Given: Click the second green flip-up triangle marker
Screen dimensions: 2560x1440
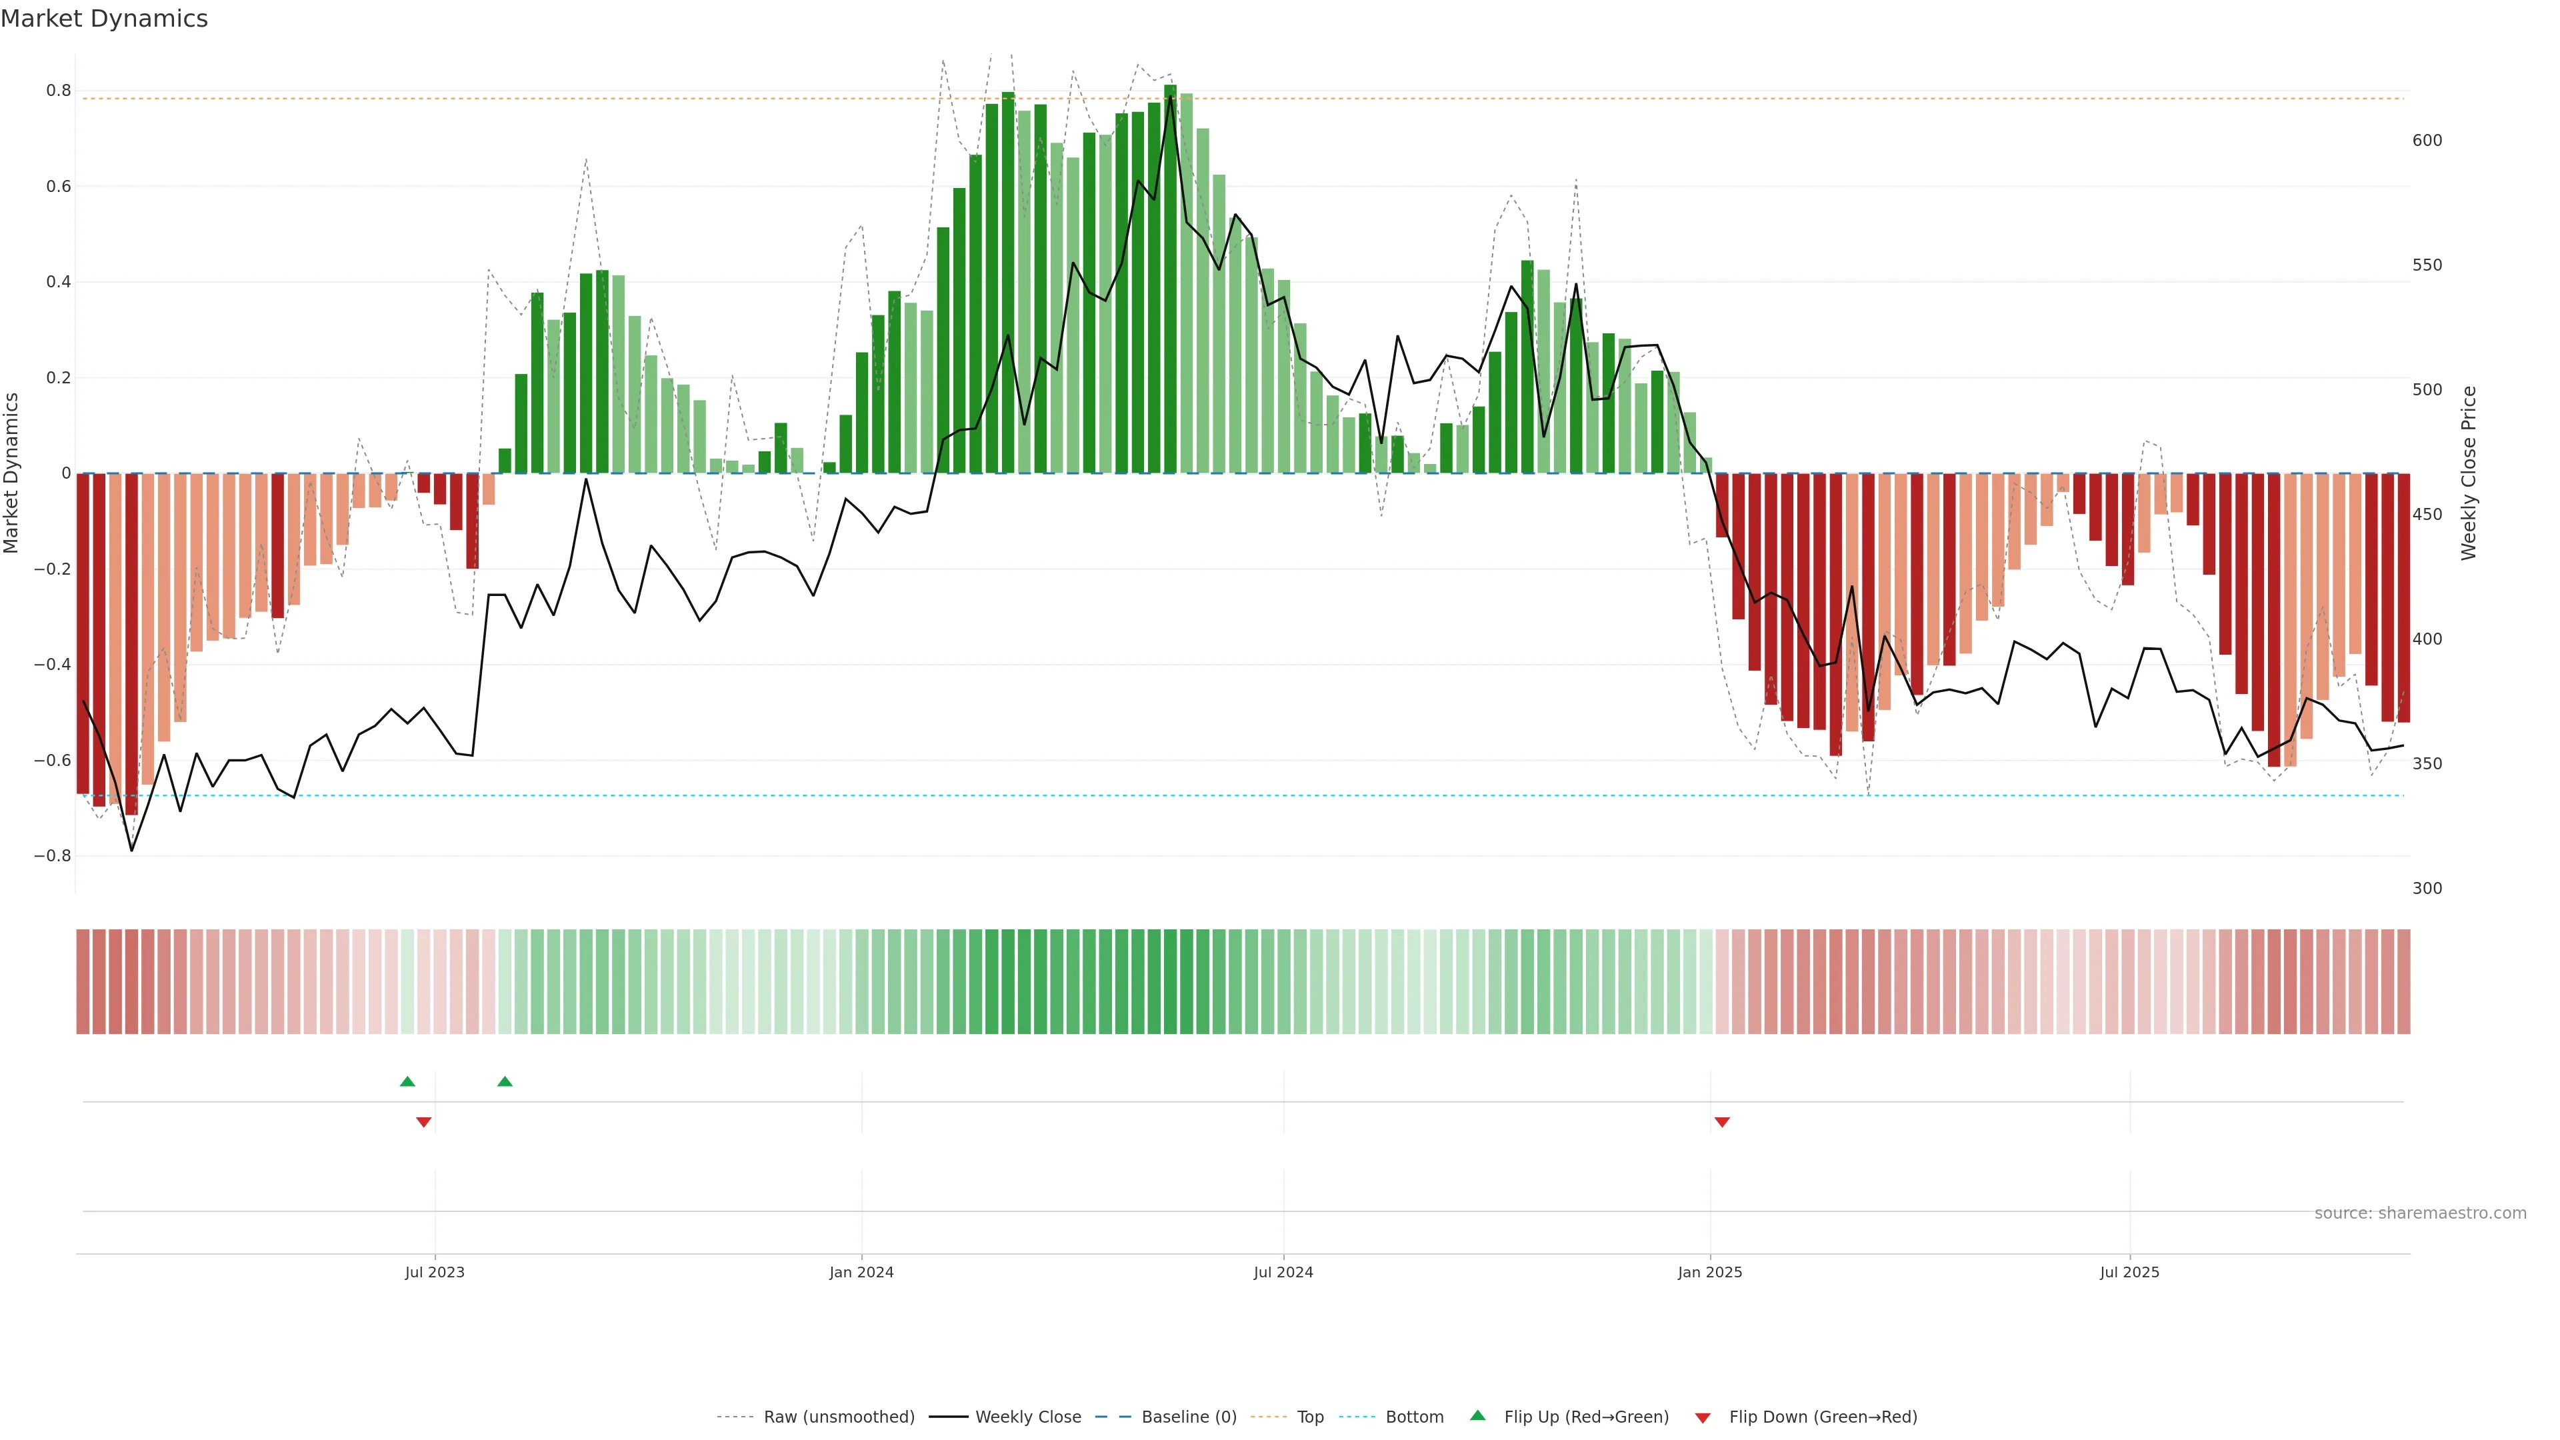Looking at the screenshot, I should click(x=505, y=1081).
